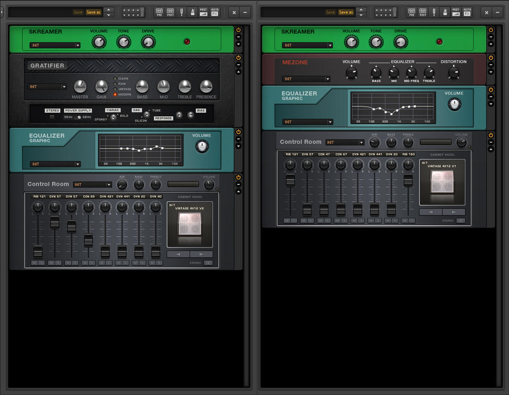
Task: Toggle Control Room STEREO button in Mezone rack
Action: 460,221
